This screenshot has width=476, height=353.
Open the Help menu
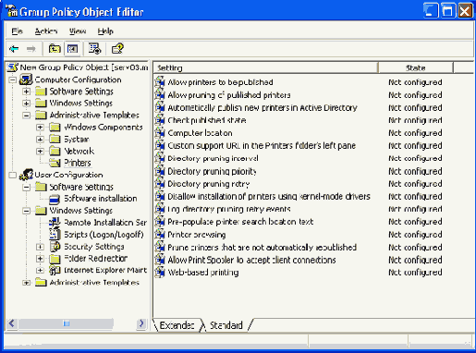[105, 31]
